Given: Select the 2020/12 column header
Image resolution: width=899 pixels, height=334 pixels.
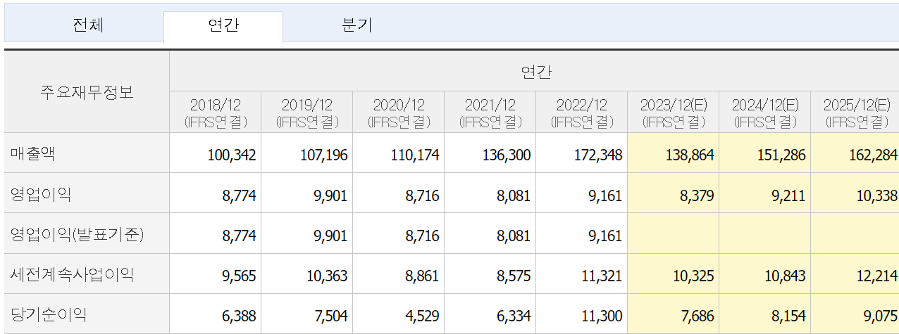Looking at the screenshot, I should (399, 113).
